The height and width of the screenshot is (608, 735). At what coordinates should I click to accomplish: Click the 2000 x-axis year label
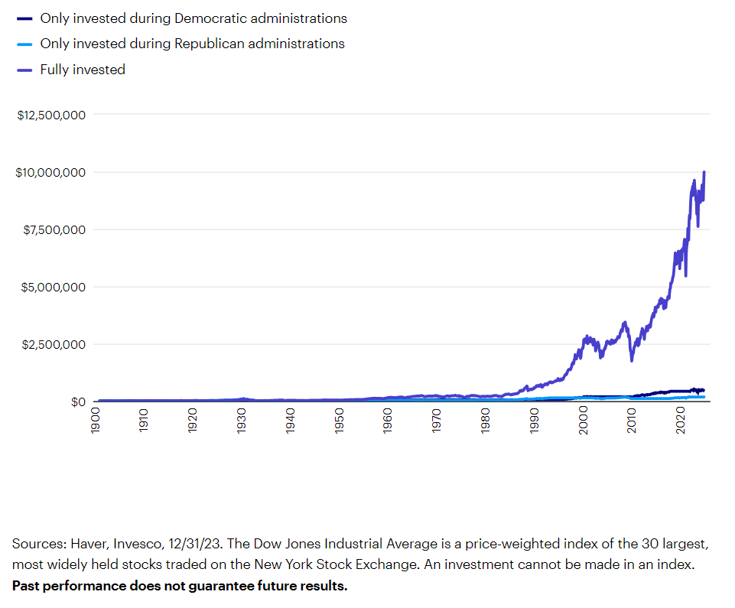pos(583,421)
